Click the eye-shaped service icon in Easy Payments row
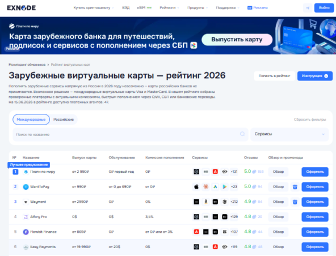Viewport: 336px width, 256px height. (225, 247)
